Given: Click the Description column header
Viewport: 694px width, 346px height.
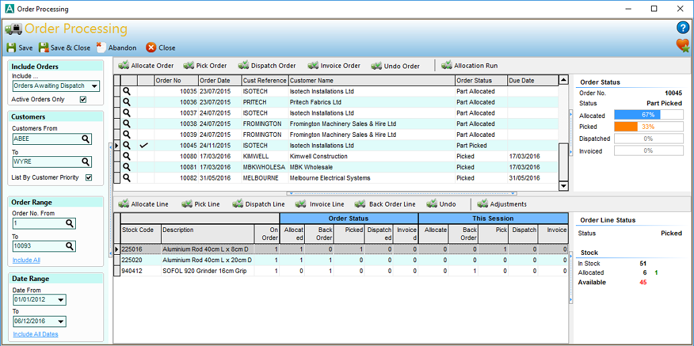Looking at the screenshot, I should [207, 233].
